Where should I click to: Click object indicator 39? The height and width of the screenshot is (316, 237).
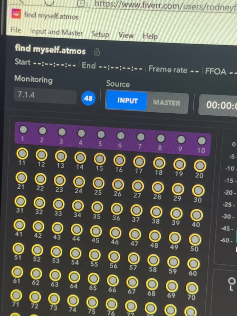tap(176, 214)
